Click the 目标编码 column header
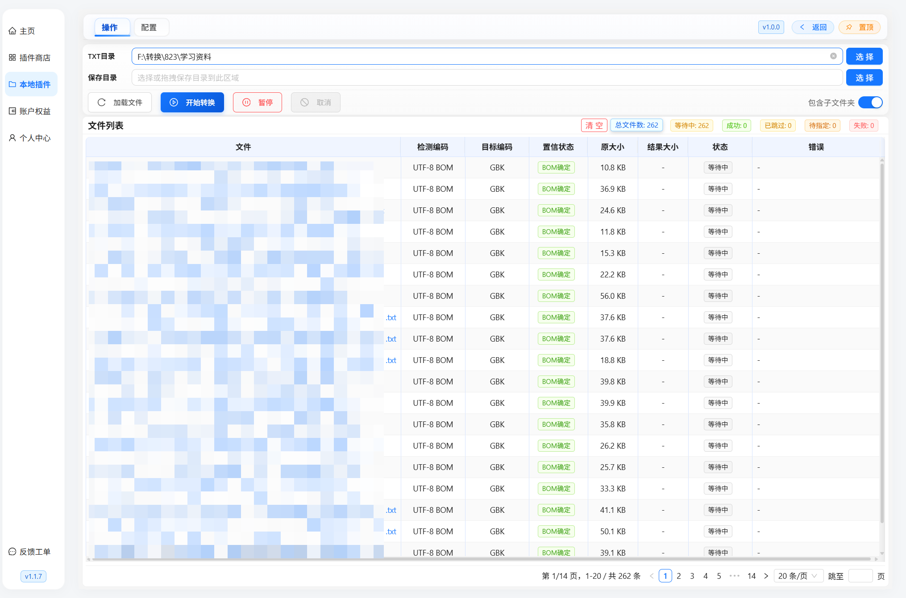Viewport: 906px width, 598px height. pyautogui.click(x=497, y=147)
